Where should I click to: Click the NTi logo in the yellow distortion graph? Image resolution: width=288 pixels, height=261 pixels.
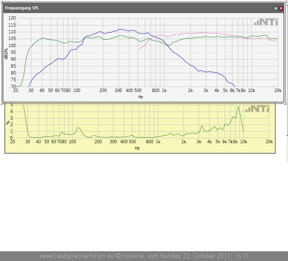coord(257,109)
